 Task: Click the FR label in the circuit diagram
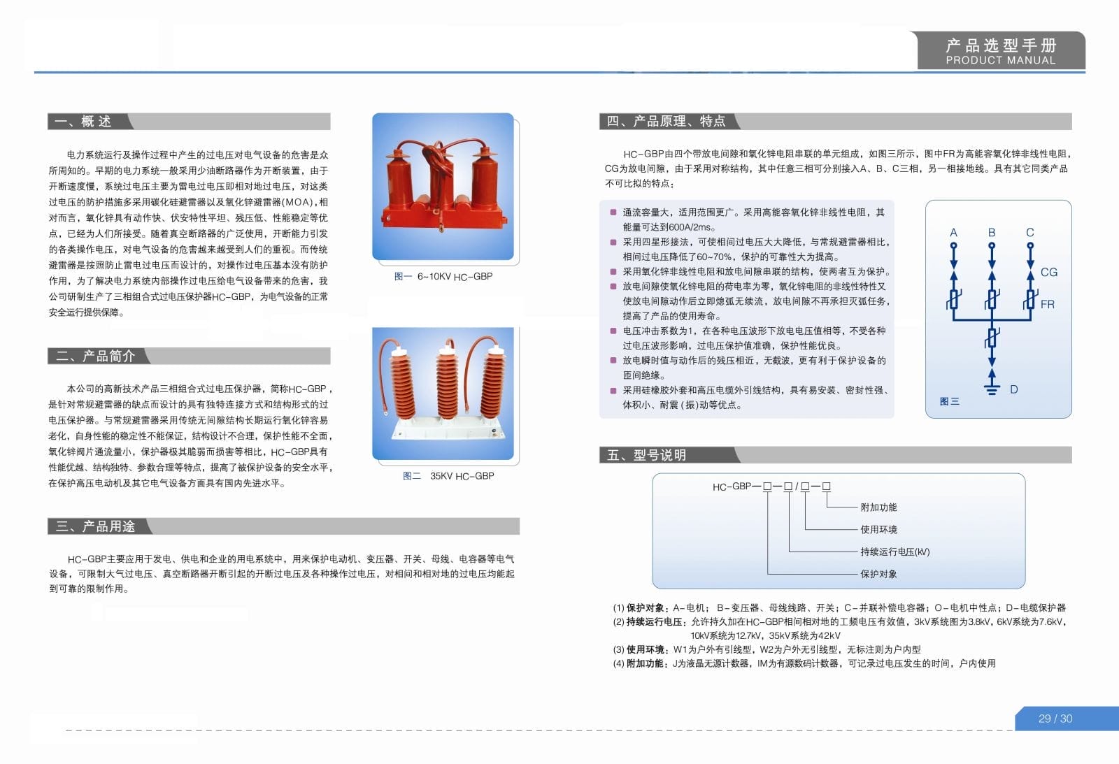coord(1047,305)
